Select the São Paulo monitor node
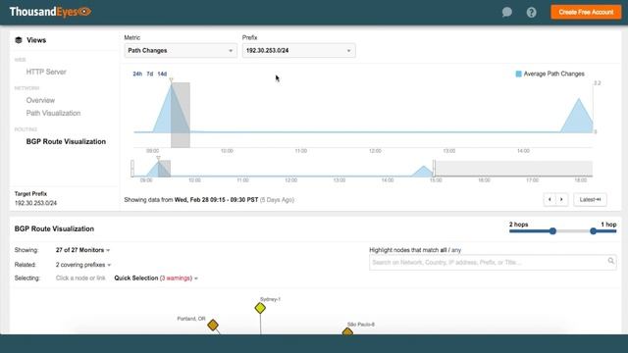The width and height of the screenshot is (628, 353). click(x=347, y=331)
